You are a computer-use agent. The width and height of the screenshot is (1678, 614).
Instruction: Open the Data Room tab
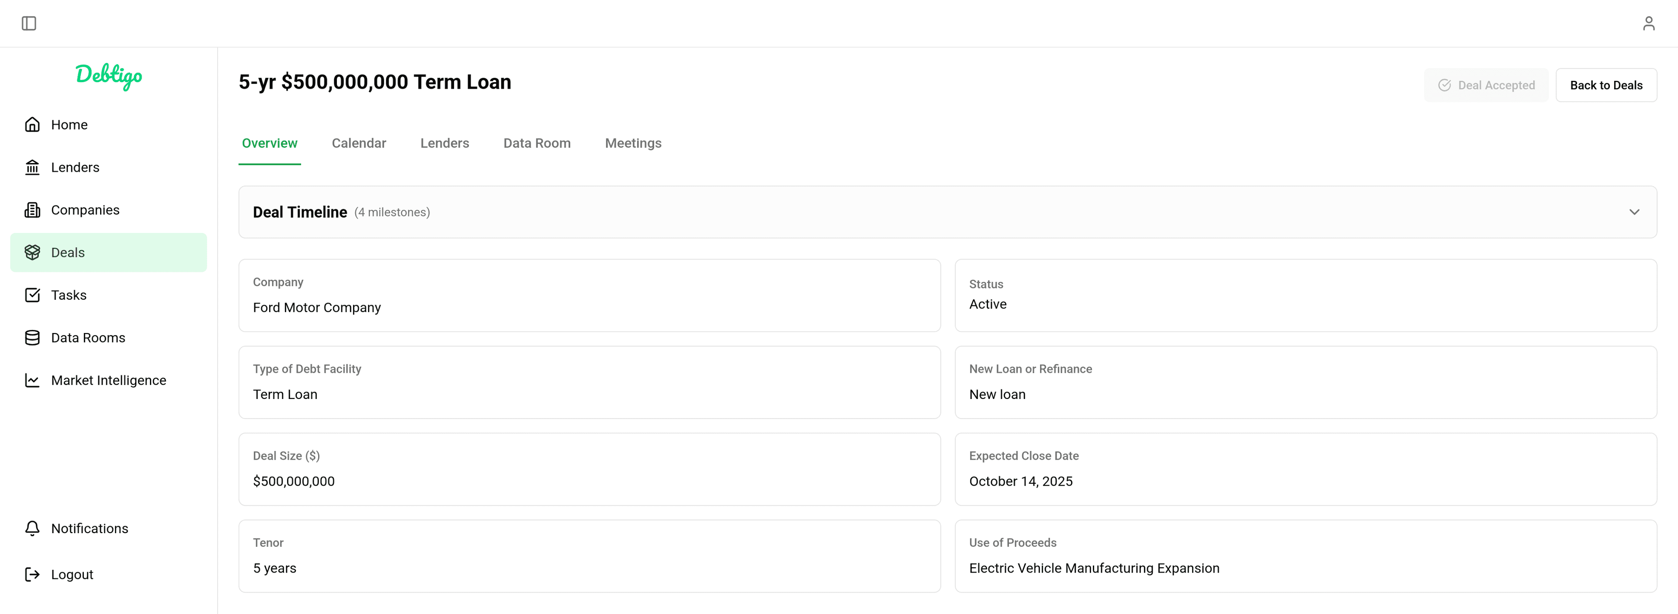pyautogui.click(x=537, y=143)
